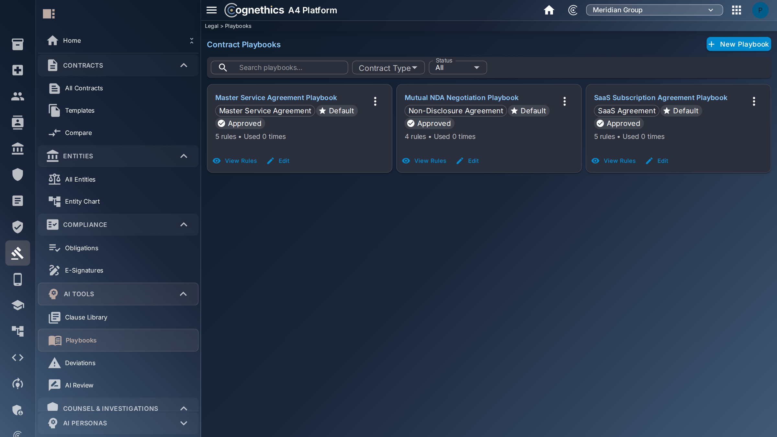Edit the Master Service Agreement Playbook

coord(278,161)
